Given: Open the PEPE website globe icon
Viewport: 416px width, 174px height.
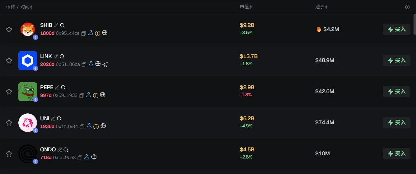Looking at the screenshot, I should tap(102, 95).
